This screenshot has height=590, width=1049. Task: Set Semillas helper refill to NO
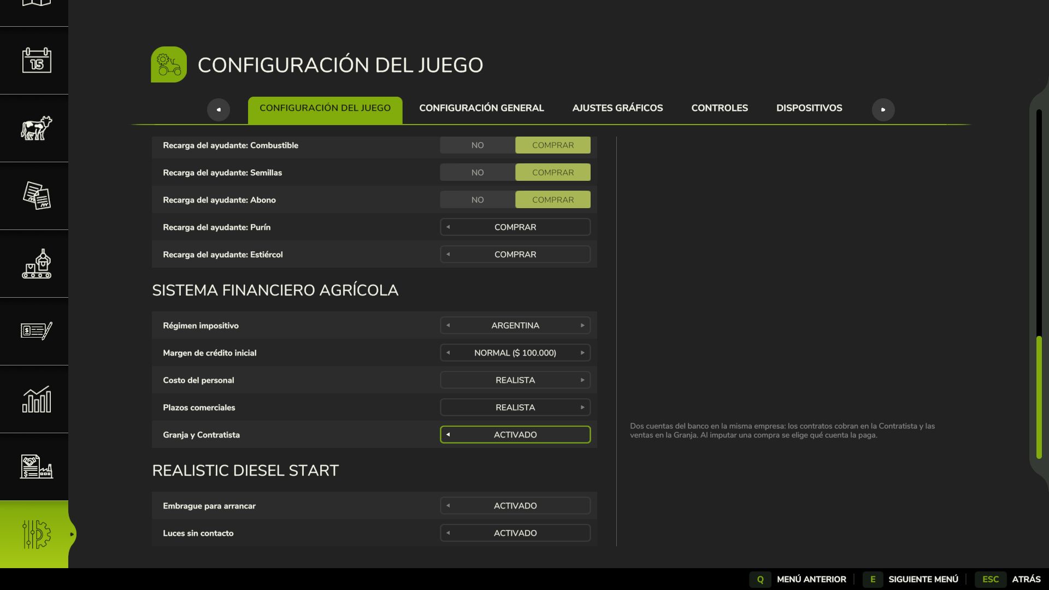[478, 172]
